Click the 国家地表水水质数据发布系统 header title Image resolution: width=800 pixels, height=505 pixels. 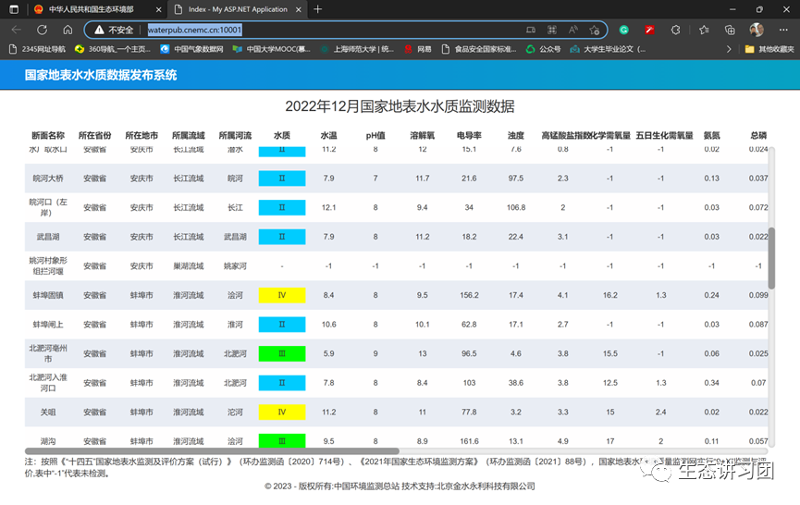point(101,75)
